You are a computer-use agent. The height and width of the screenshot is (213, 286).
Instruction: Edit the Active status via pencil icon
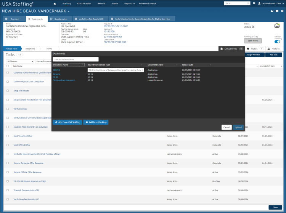click(x=253, y=27)
